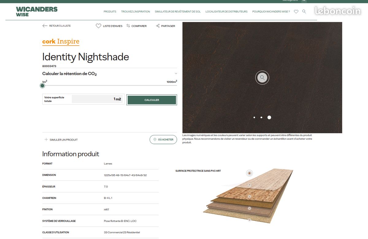This screenshot has height=239, width=368.
Task: Open the wishlist heart icon in header
Action: point(296,12)
